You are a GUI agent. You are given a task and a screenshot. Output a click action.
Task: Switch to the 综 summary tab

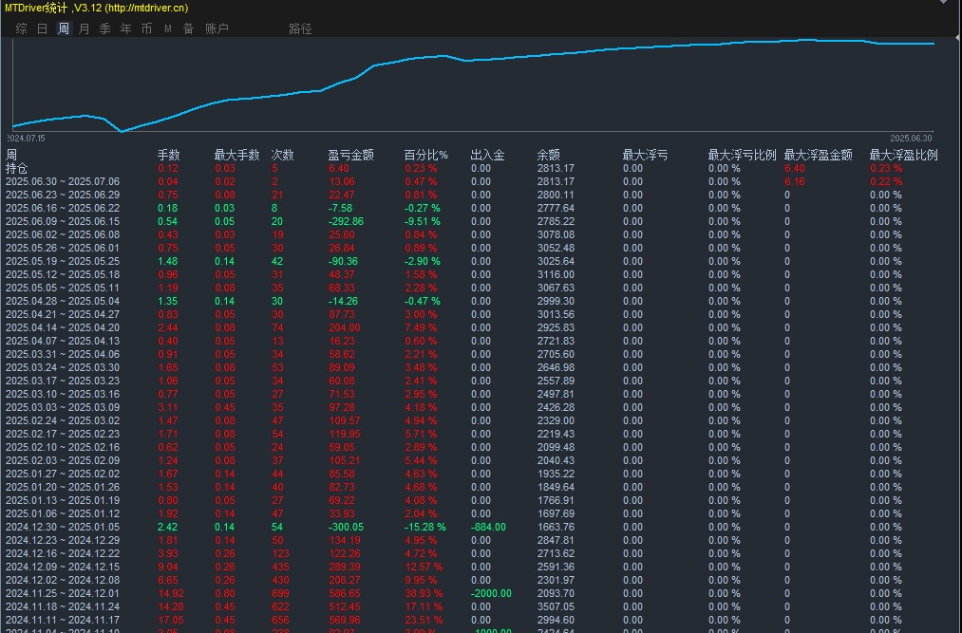click(x=22, y=28)
